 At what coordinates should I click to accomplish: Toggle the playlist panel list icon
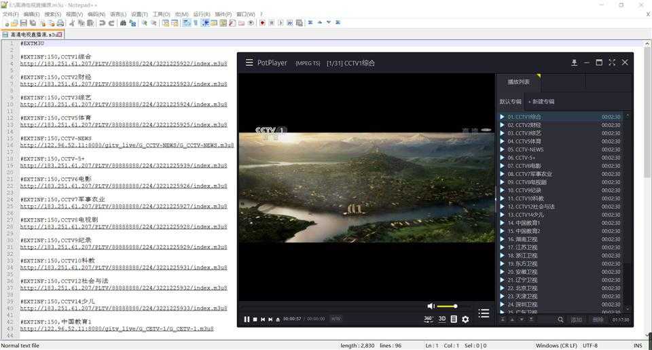coord(484,313)
